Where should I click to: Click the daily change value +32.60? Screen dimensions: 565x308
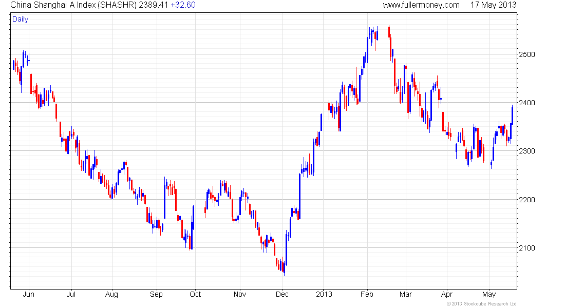tap(183, 5)
